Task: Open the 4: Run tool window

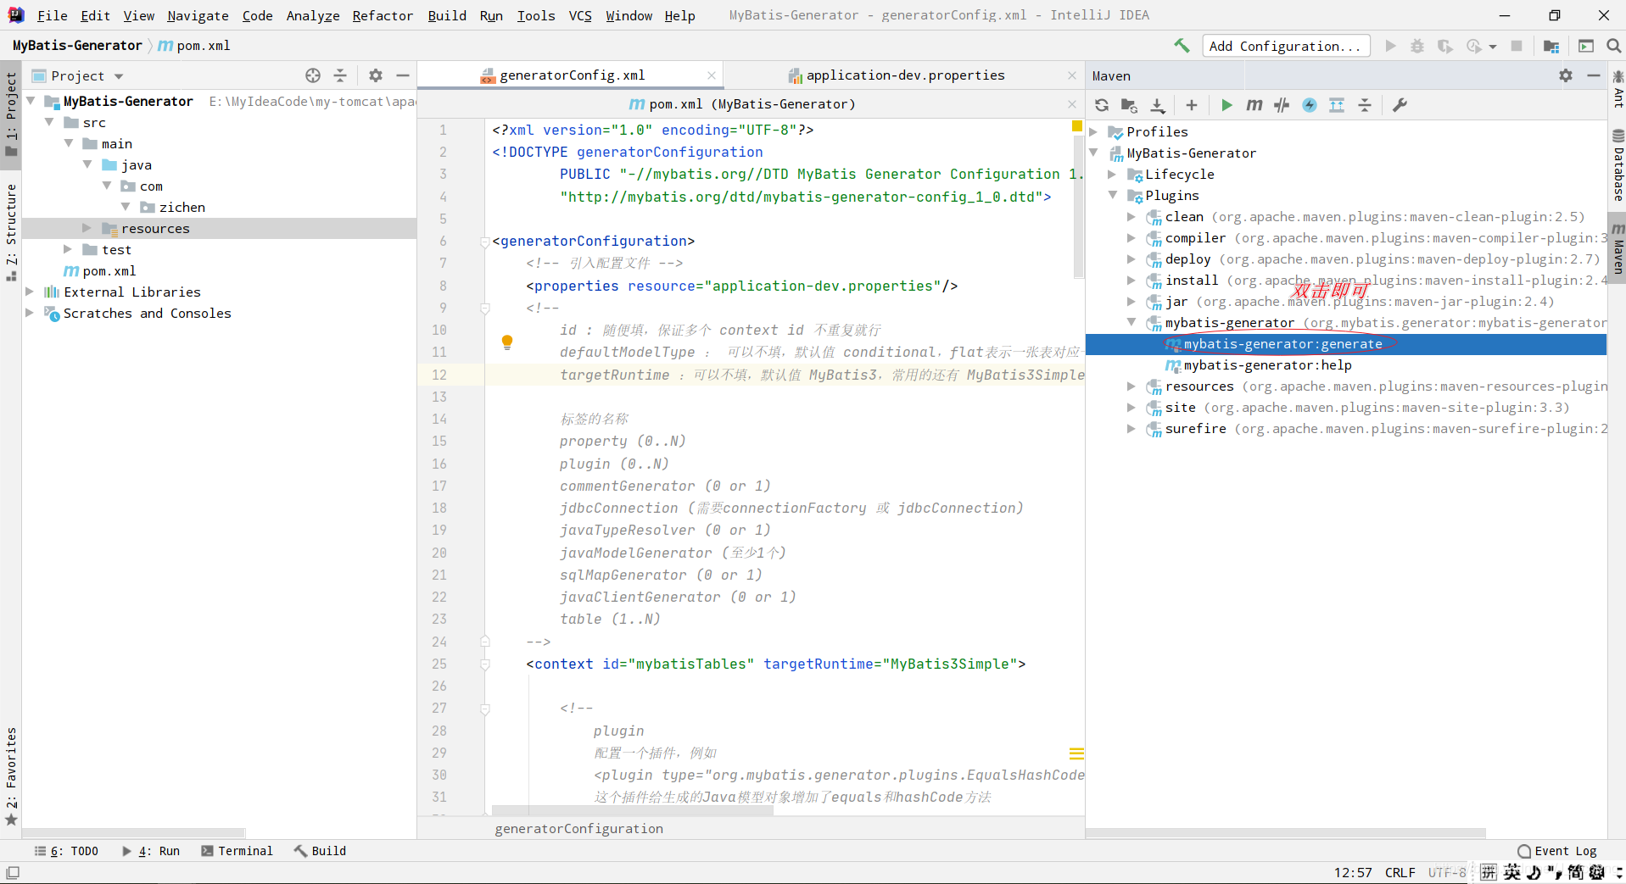Action: (x=150, y=851)
